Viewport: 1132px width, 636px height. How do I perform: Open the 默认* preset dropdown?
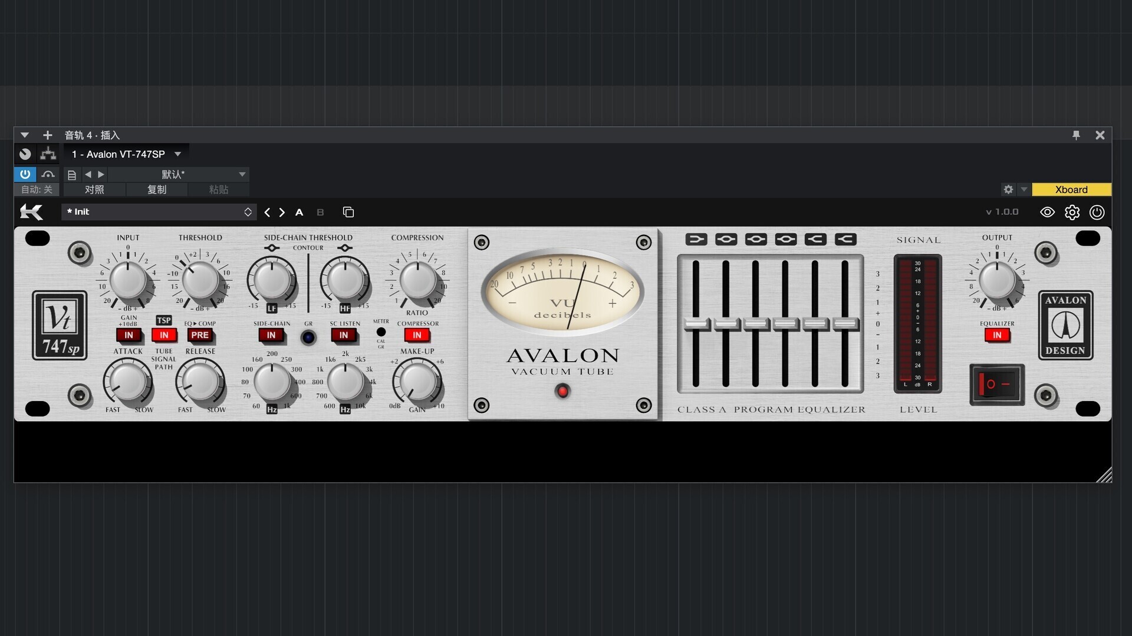click(x=179, y=174)
